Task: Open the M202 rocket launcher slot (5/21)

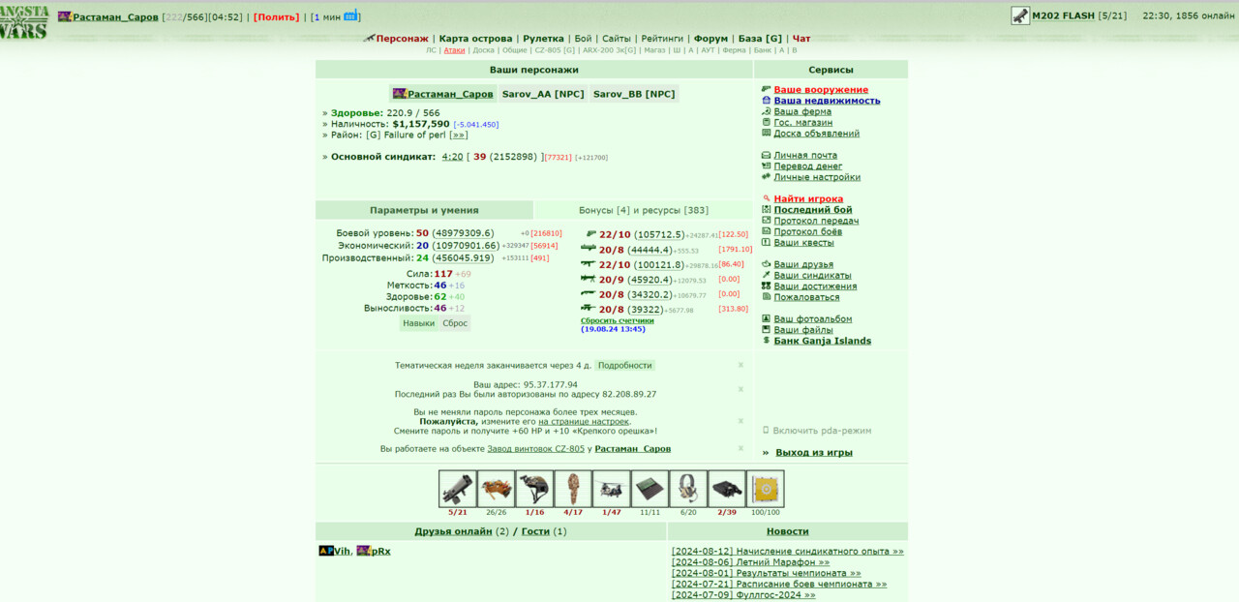Action: [457, 489]
